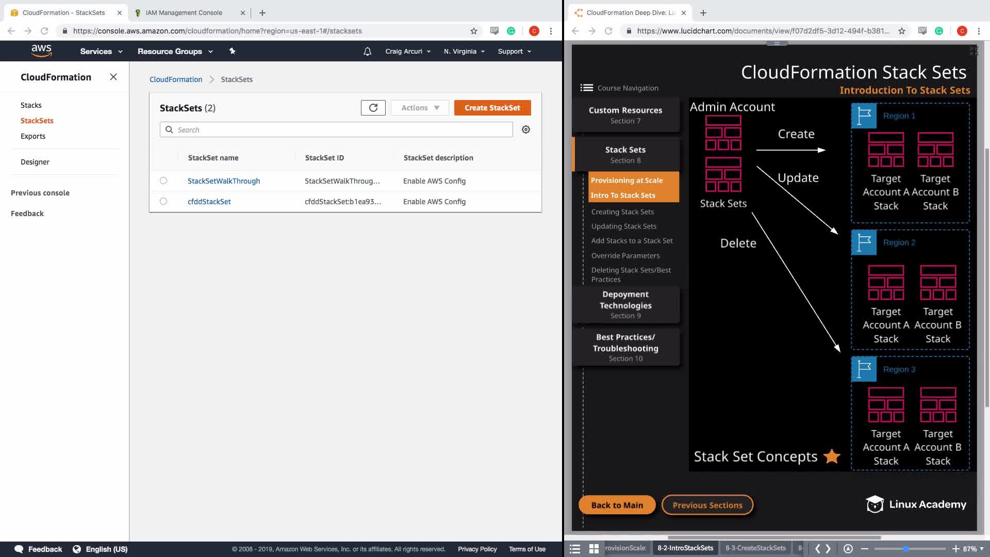Expand the Actions dropdown

pyautogui.click(x=420, y=108)
